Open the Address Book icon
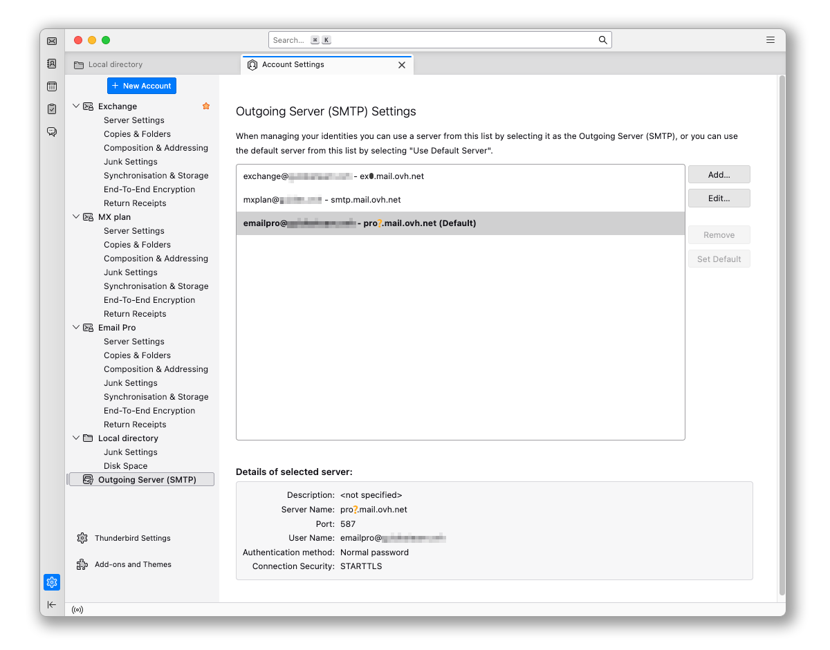Viewport: 830px width, 650px height. [x=52, y=64]
